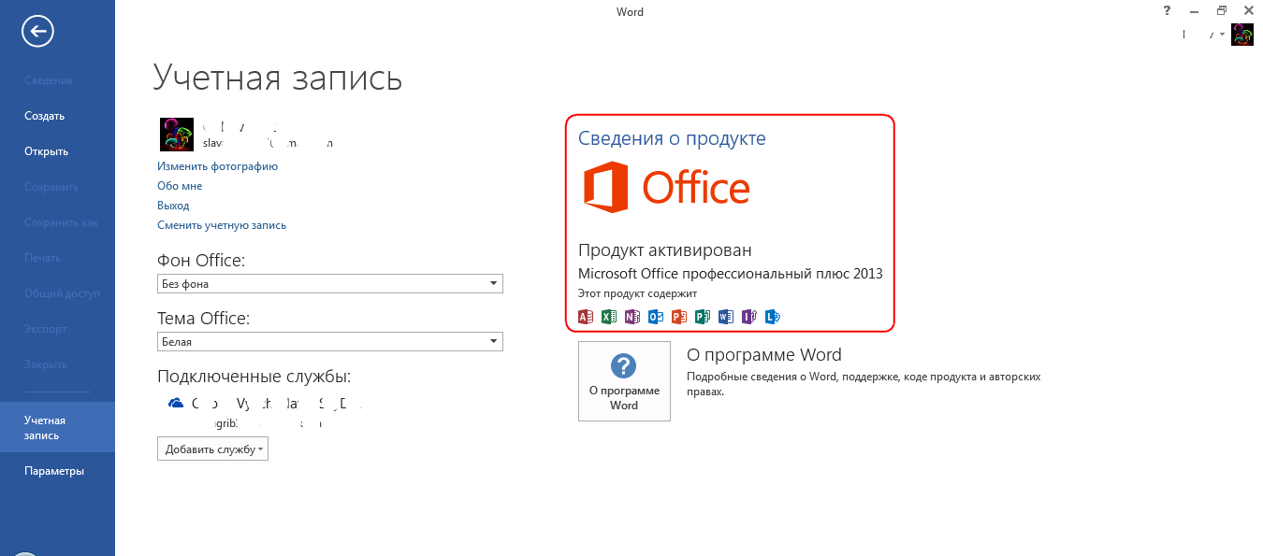1263x556 pixels.
Task: Click the PowerPoint product icon
Action: point(679,317)
